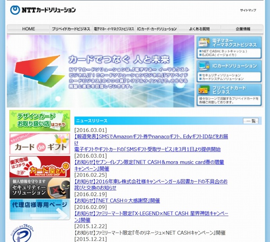The width and height of the screenshot is (270, 242).
Task: Open 代理店様専用ページ banner
Action: 40,210
